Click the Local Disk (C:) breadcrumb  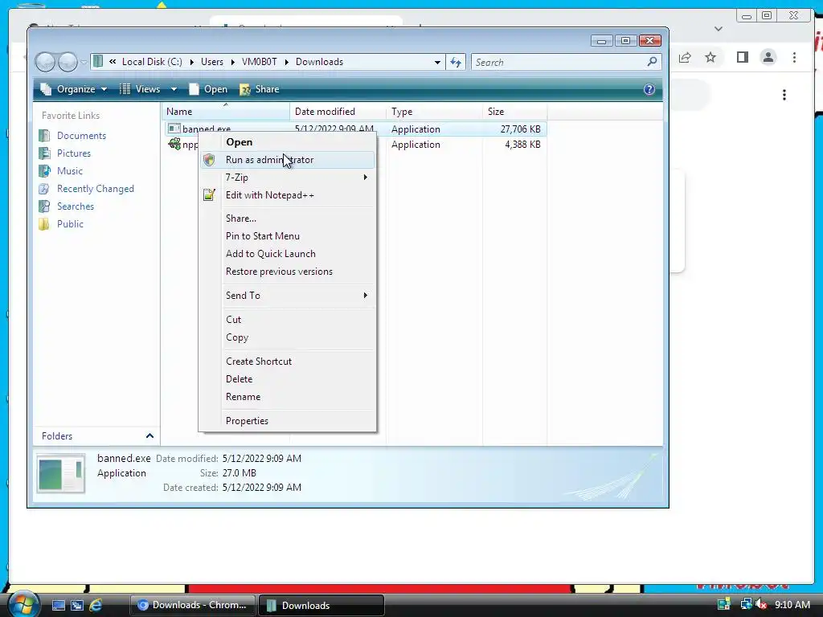click(x=152, y=62)
